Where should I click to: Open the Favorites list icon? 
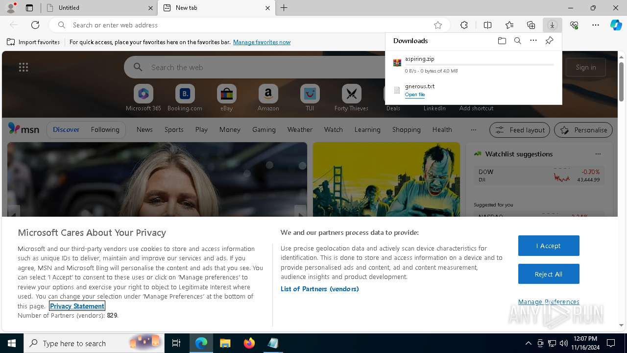tap(509, 25)
